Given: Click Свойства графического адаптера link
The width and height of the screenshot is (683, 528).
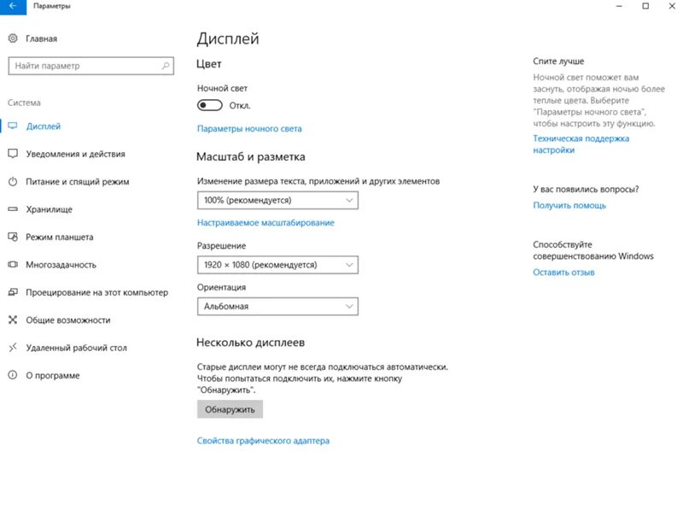Looking at the screenshot, I should tap(263, 441).
